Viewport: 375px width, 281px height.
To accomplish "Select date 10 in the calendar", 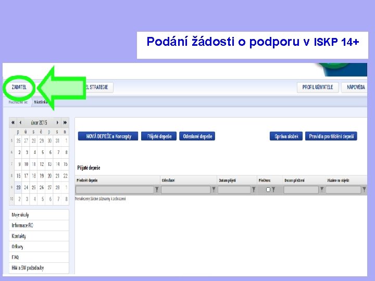I will (26, 164).
